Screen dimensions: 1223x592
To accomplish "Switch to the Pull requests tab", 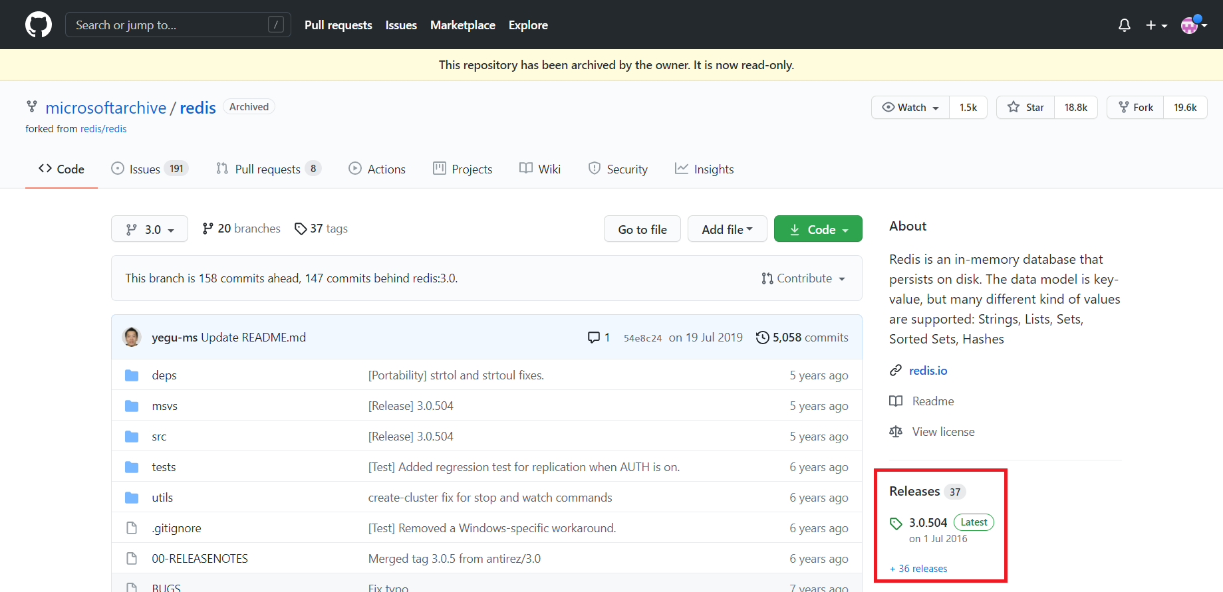I will [269, 169].
